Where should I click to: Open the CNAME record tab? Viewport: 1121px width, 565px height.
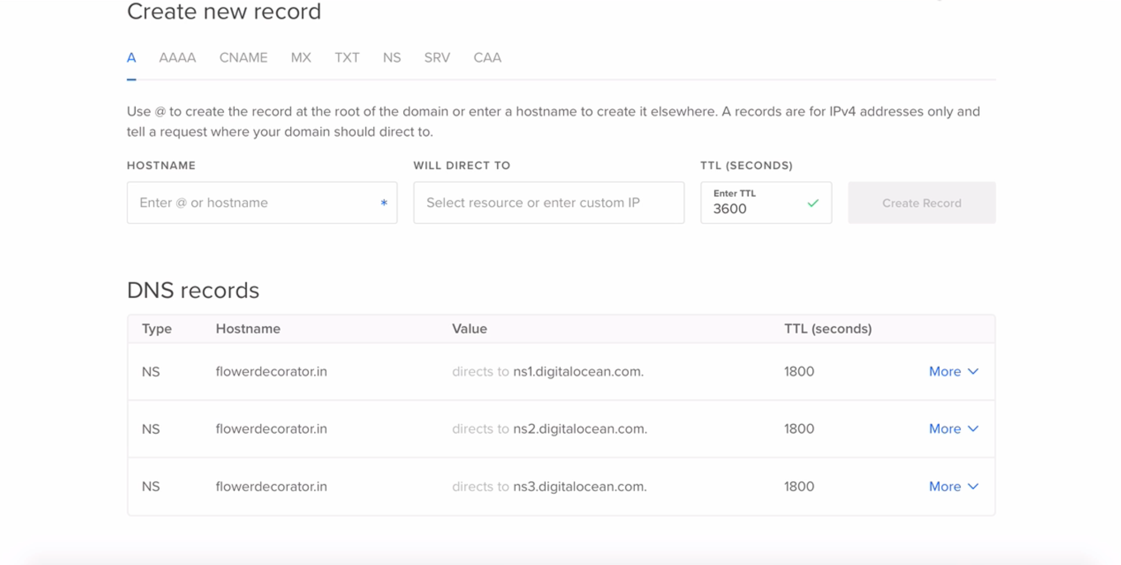pyautogui.click(x=243, y=58)
